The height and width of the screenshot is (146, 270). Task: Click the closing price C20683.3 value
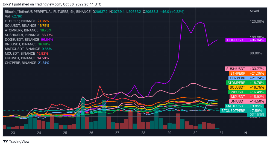(x=150, y=12)
